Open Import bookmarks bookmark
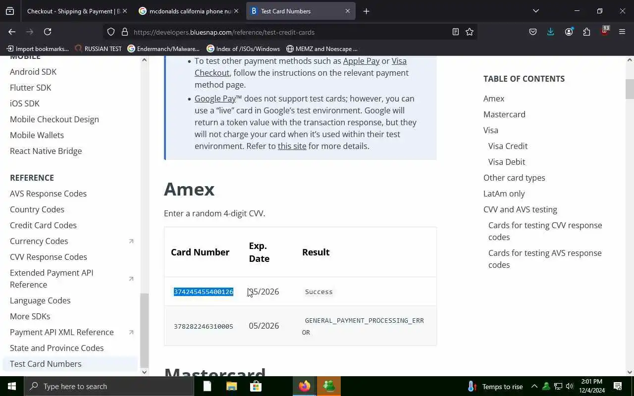 point(38,49)
